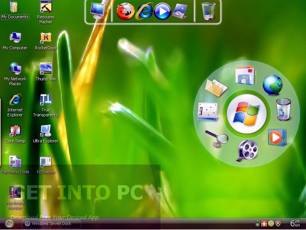Viewport: 306px width, 230px height.
Task: Click the battery icon in the system tray
Action: pos(257,223)
